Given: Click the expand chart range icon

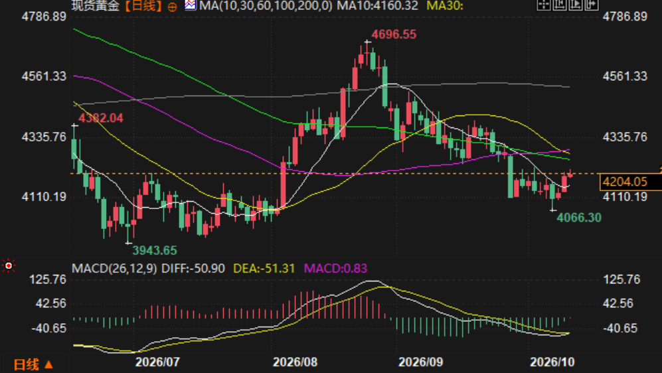Looking at the screenshot, I should pyautogui.click(x=576, y=5).
